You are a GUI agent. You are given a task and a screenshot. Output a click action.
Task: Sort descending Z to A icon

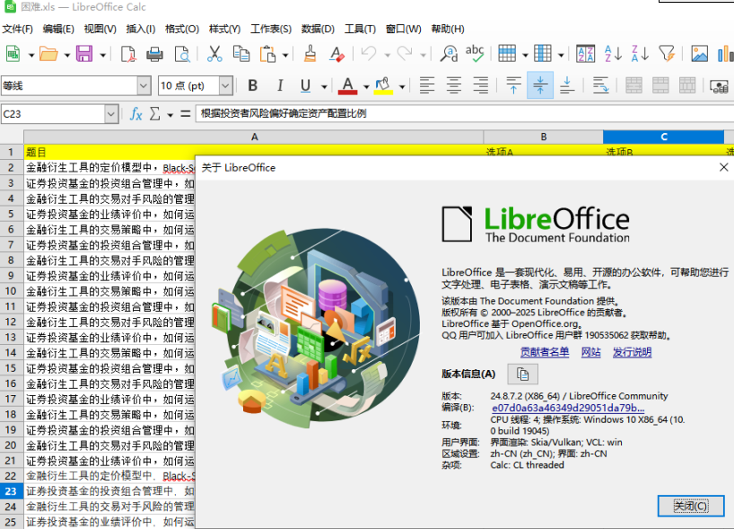coord(640,54)
